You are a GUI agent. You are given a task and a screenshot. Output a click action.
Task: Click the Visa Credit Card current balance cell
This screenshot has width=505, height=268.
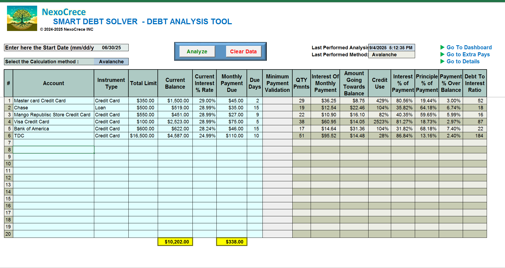pyautogui.click(x=175, y=122)
